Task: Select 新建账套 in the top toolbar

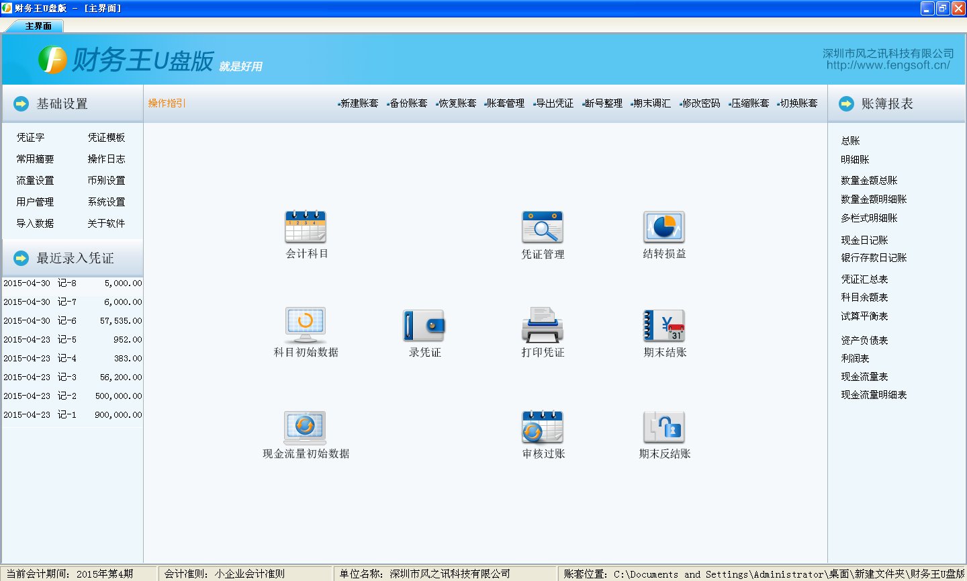Action: (359, 103)
